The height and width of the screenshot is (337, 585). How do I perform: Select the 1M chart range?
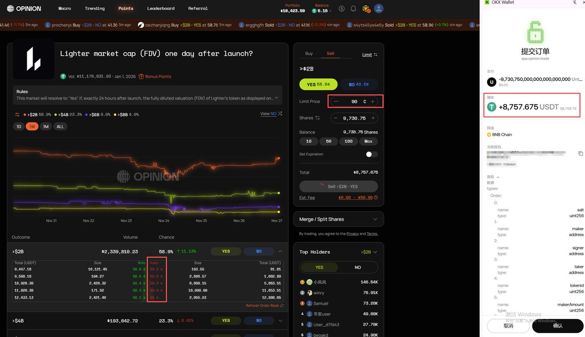pos(46,127)
